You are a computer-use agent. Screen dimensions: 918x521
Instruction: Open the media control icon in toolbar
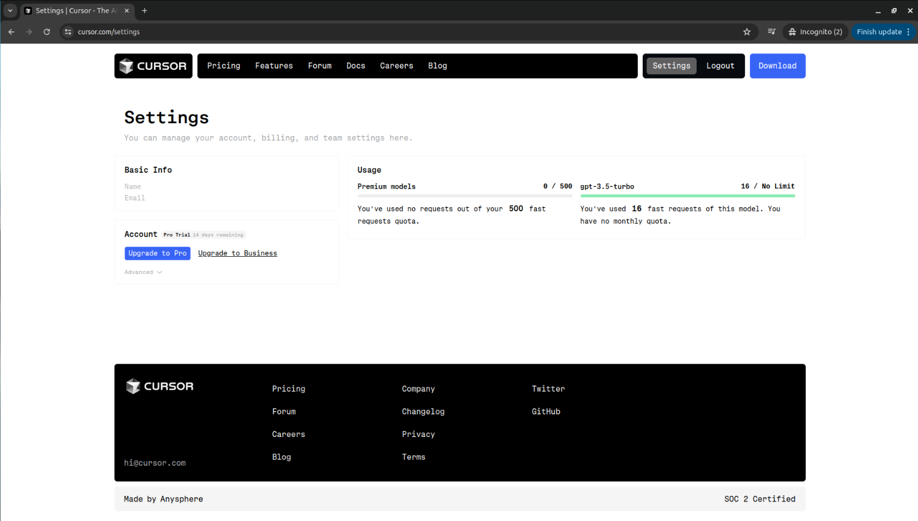pos(771,32)
